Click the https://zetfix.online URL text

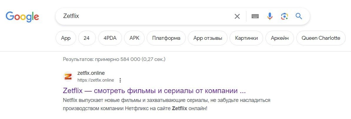click(x=96, y=80)
